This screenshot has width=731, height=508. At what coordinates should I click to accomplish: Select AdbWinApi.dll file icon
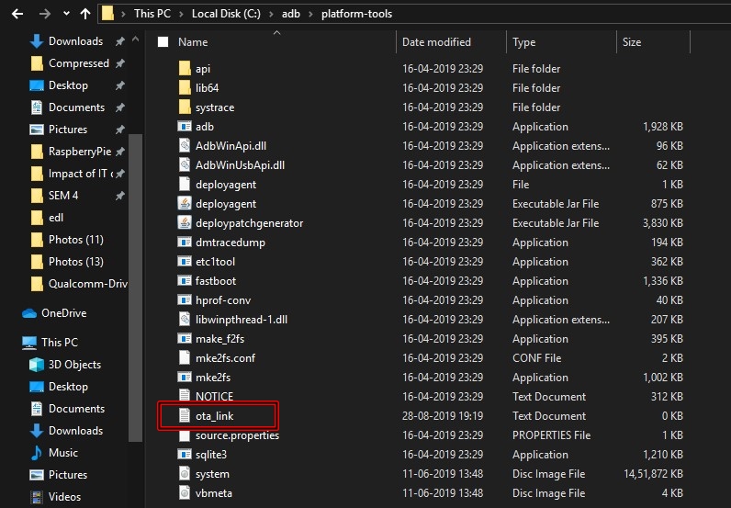(186, 145)
